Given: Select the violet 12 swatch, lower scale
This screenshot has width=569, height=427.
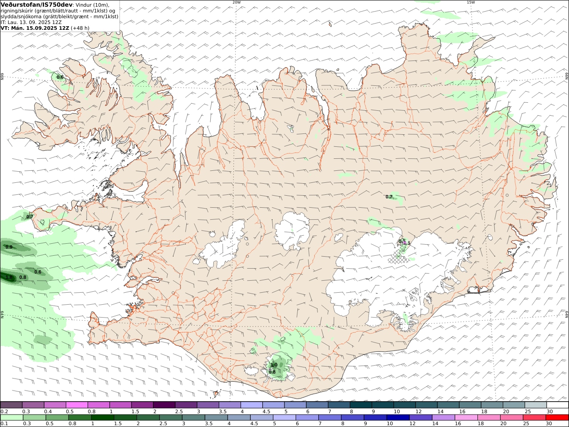Looking at the screenshot, I should pos(421,418).
